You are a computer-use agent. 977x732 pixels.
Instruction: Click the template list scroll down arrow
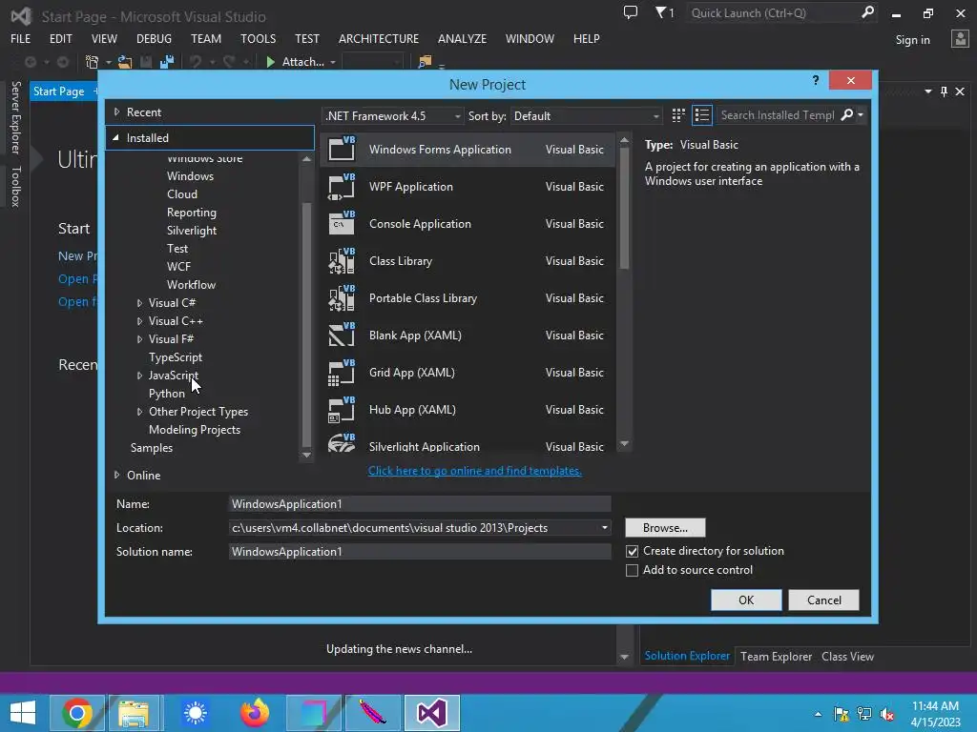(x=624, y=444)
